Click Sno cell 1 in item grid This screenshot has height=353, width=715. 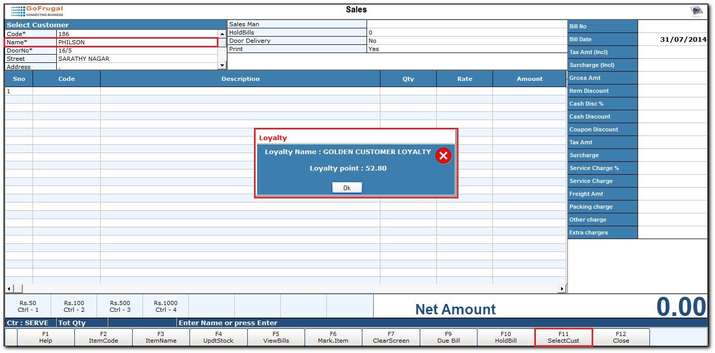click(x=19, y=91)
